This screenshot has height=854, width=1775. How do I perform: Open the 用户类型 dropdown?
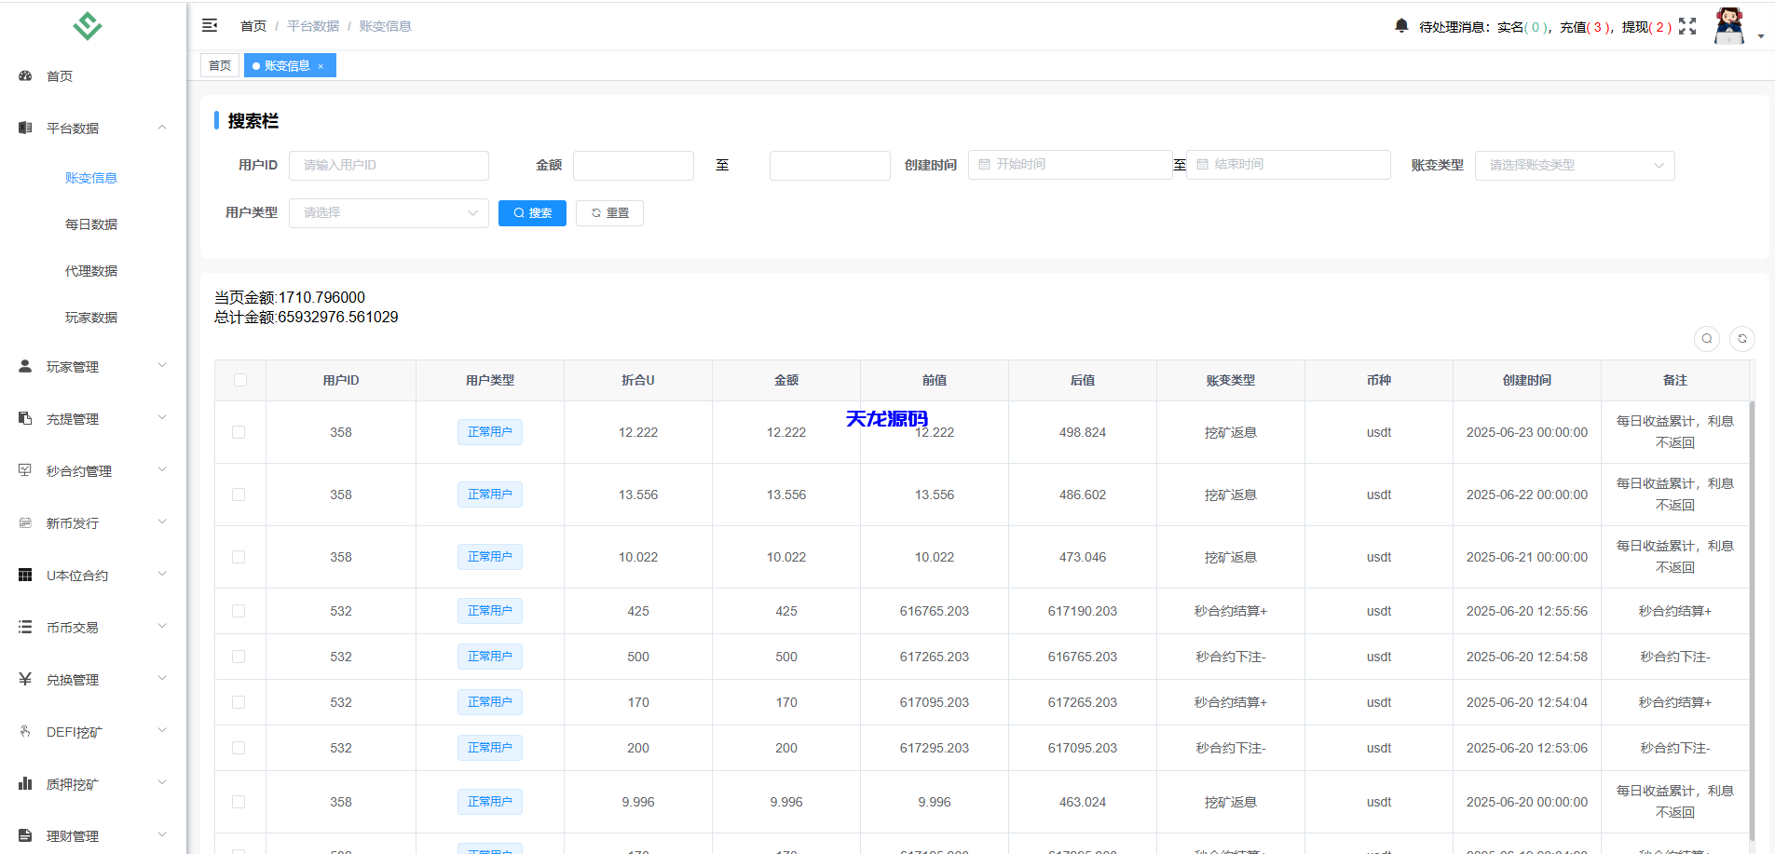(389, 212)
